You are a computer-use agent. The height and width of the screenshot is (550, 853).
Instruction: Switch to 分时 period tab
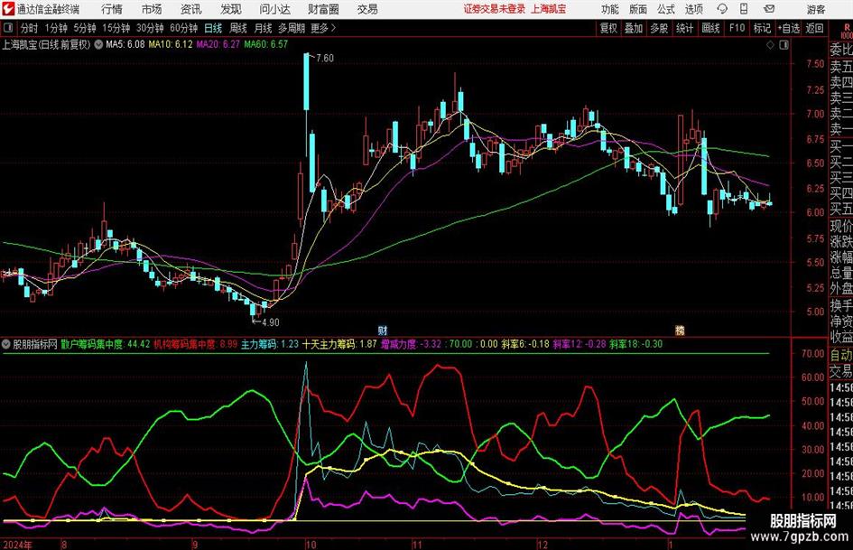30,28
